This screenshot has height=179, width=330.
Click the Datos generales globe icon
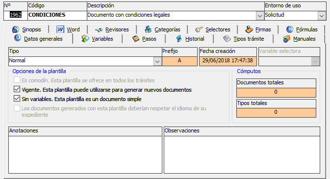pyautogui.click(x=18, y=38)
